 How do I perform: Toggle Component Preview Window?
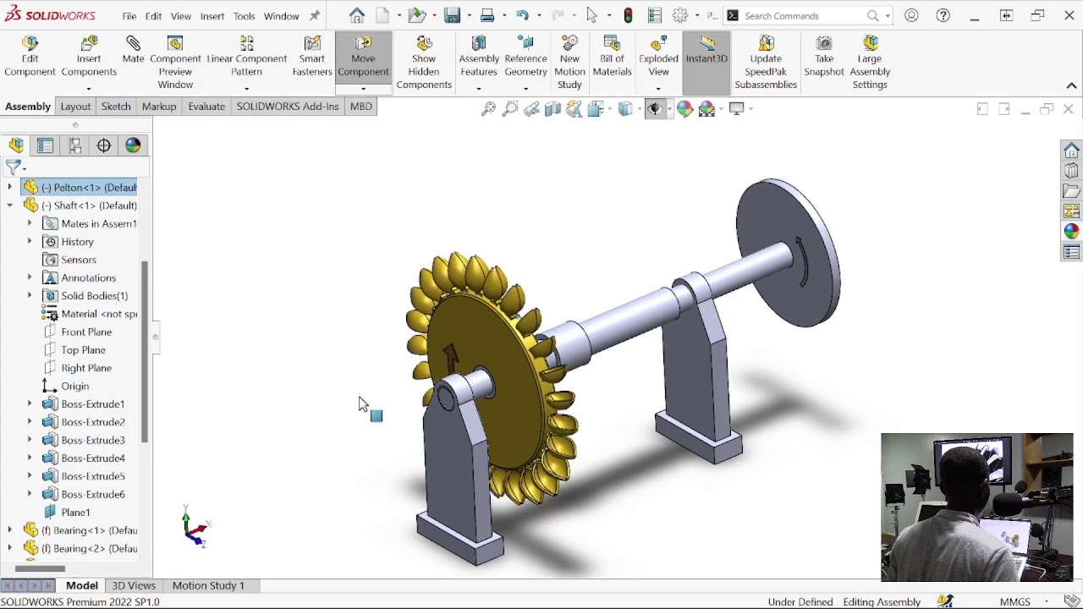pos(175,63)
